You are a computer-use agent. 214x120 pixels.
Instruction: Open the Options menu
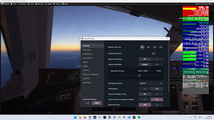pyautogui.click(x=41, y=4)
